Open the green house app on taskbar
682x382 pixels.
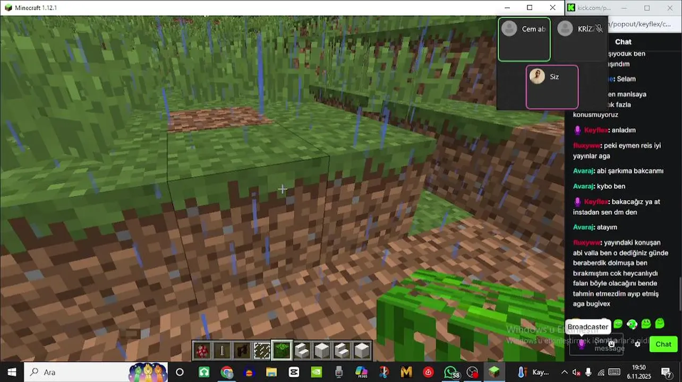point(204,372)
